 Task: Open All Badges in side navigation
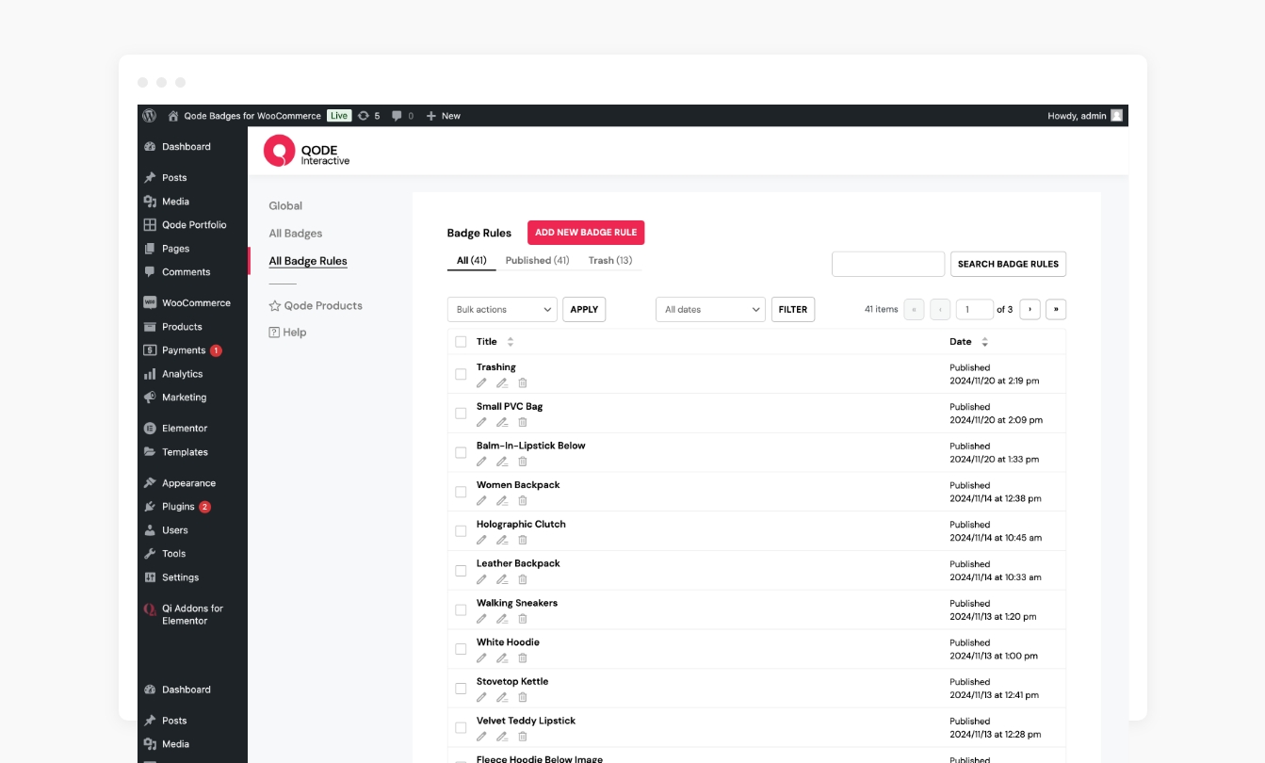(296, 233)
